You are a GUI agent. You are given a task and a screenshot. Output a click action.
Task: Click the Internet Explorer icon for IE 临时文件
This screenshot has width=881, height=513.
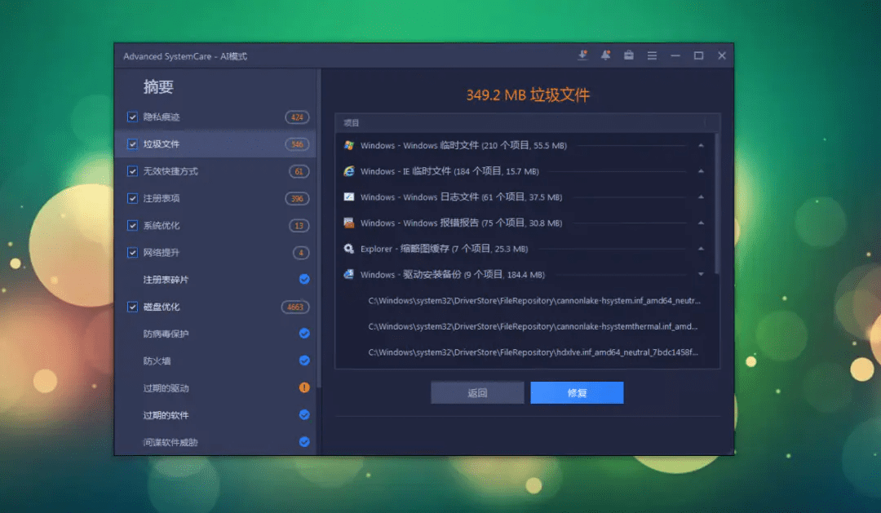349,170
